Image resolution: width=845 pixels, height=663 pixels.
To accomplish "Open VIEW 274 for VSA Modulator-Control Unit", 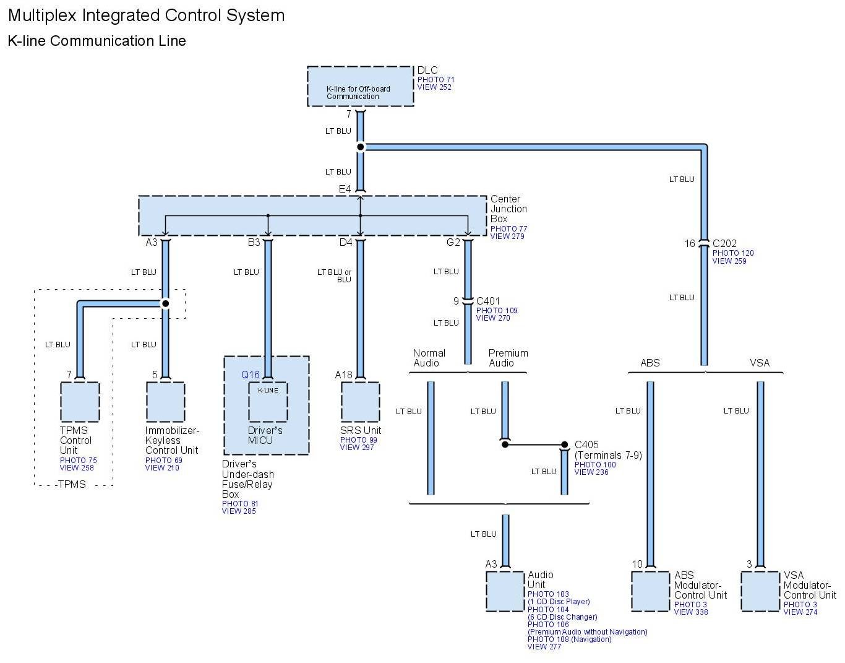I will 800,612.
